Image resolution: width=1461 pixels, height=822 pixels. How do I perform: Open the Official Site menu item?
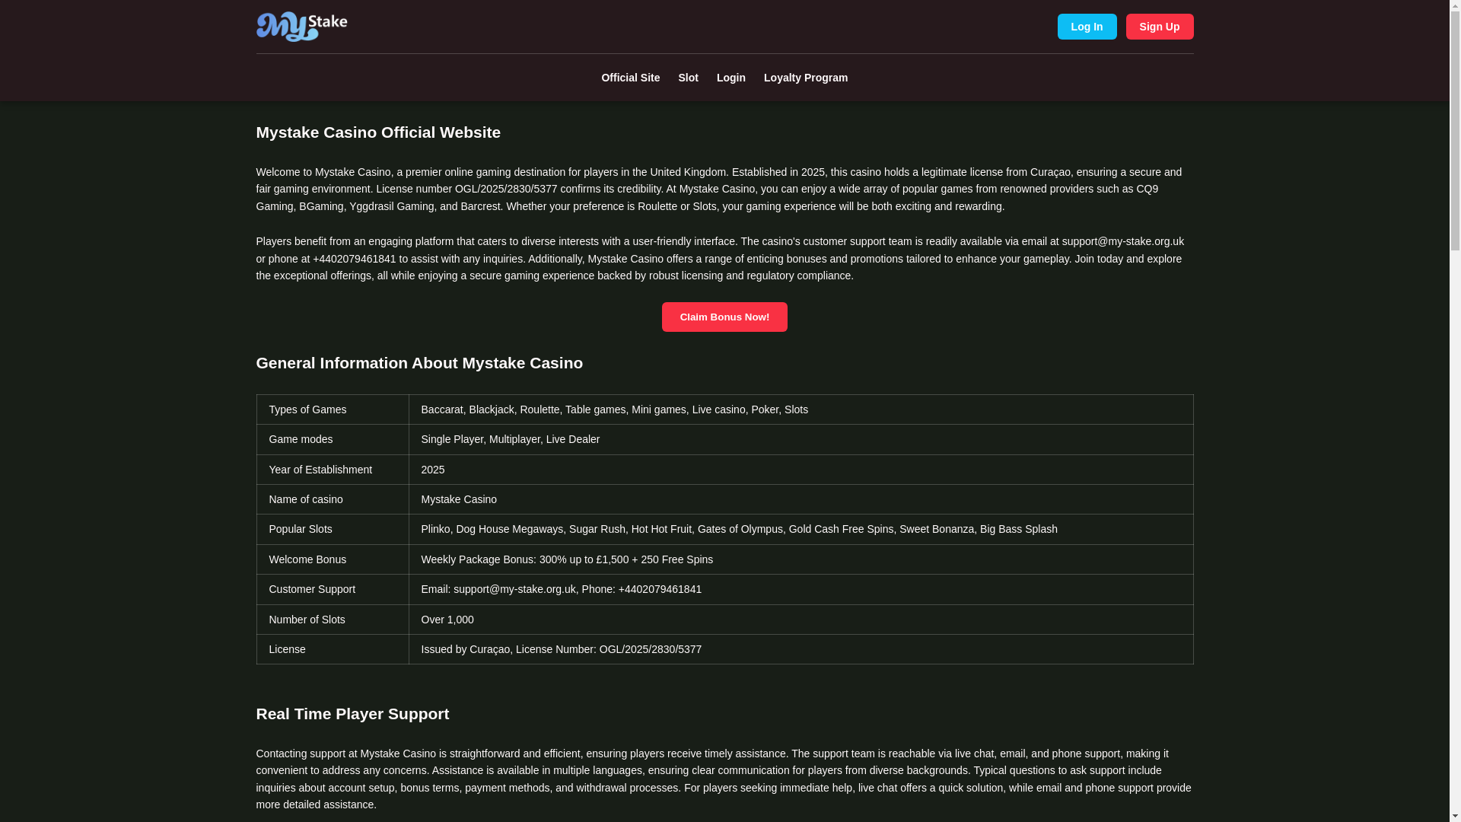click(630, 78)
